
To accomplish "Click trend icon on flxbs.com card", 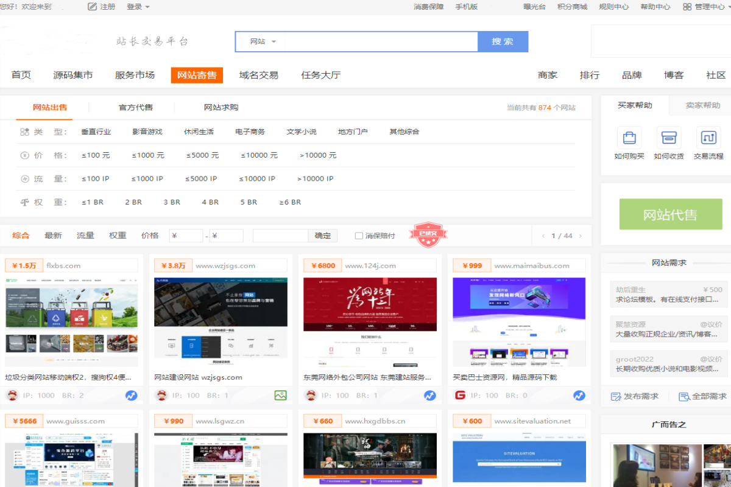I will tap(131, 396).
